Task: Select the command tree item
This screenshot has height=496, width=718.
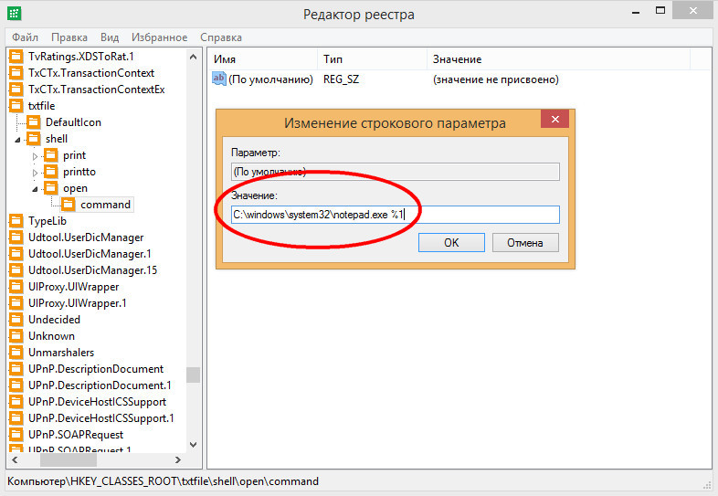Action: (105, 205)
